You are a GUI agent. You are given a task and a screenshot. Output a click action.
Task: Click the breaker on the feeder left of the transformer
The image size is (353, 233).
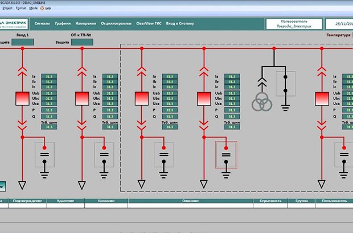click(204, 98)
